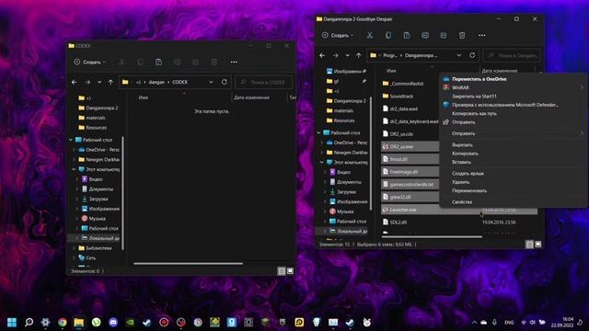Image resolution: width=589 pixels, height=331 pixels.
Task: Open recent locations dropdown in CODEX window
Action: click(x=99, y=82)
